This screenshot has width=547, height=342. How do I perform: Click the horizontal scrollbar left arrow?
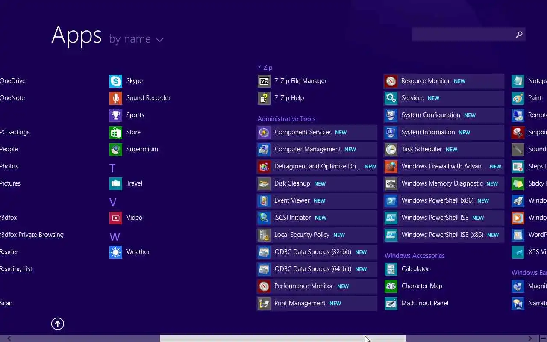tap(9, 338)
